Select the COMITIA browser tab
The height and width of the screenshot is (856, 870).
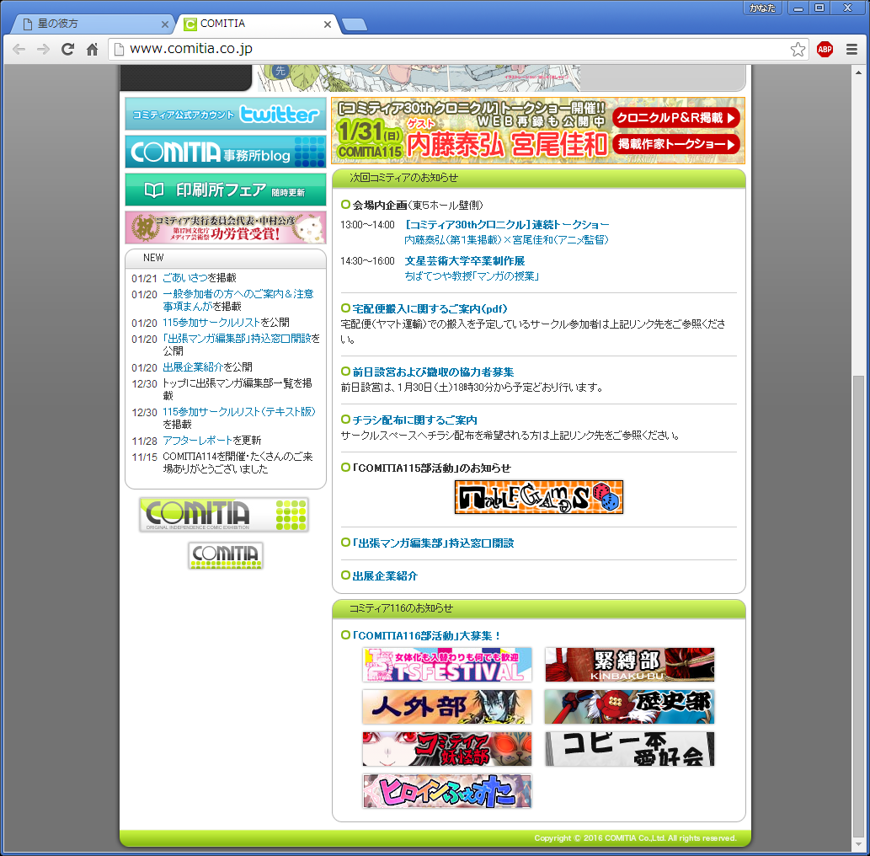[259, 24]
